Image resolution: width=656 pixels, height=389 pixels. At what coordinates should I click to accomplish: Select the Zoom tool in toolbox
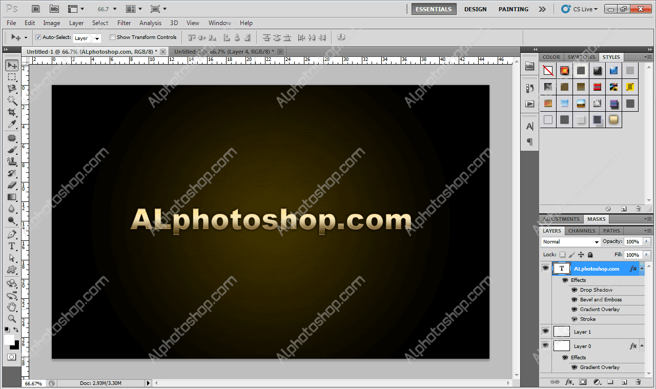[12, 319]
